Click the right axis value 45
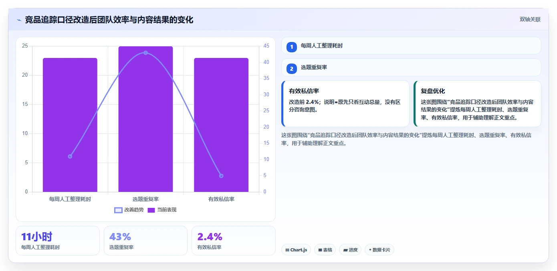This screenshot has height=271, width=557. [266, 46]
